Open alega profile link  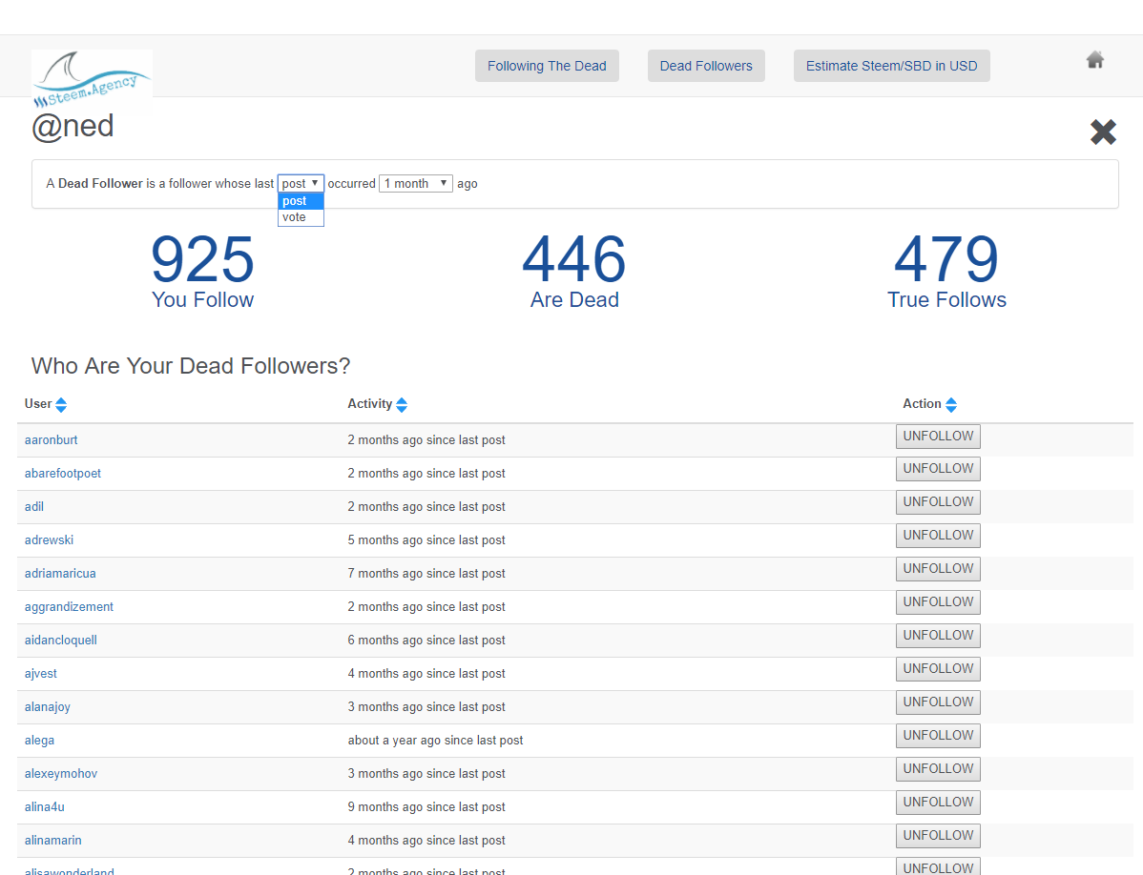[x=39, y=741]
